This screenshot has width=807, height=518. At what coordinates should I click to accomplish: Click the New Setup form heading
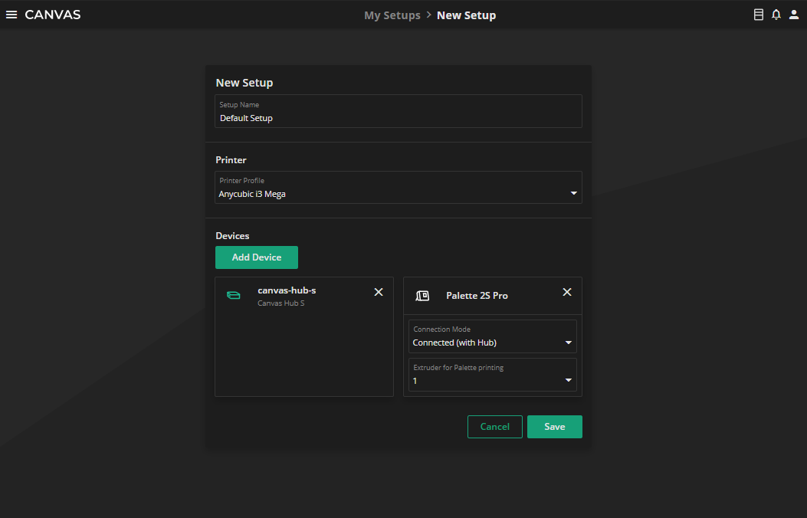coord(244,83)
